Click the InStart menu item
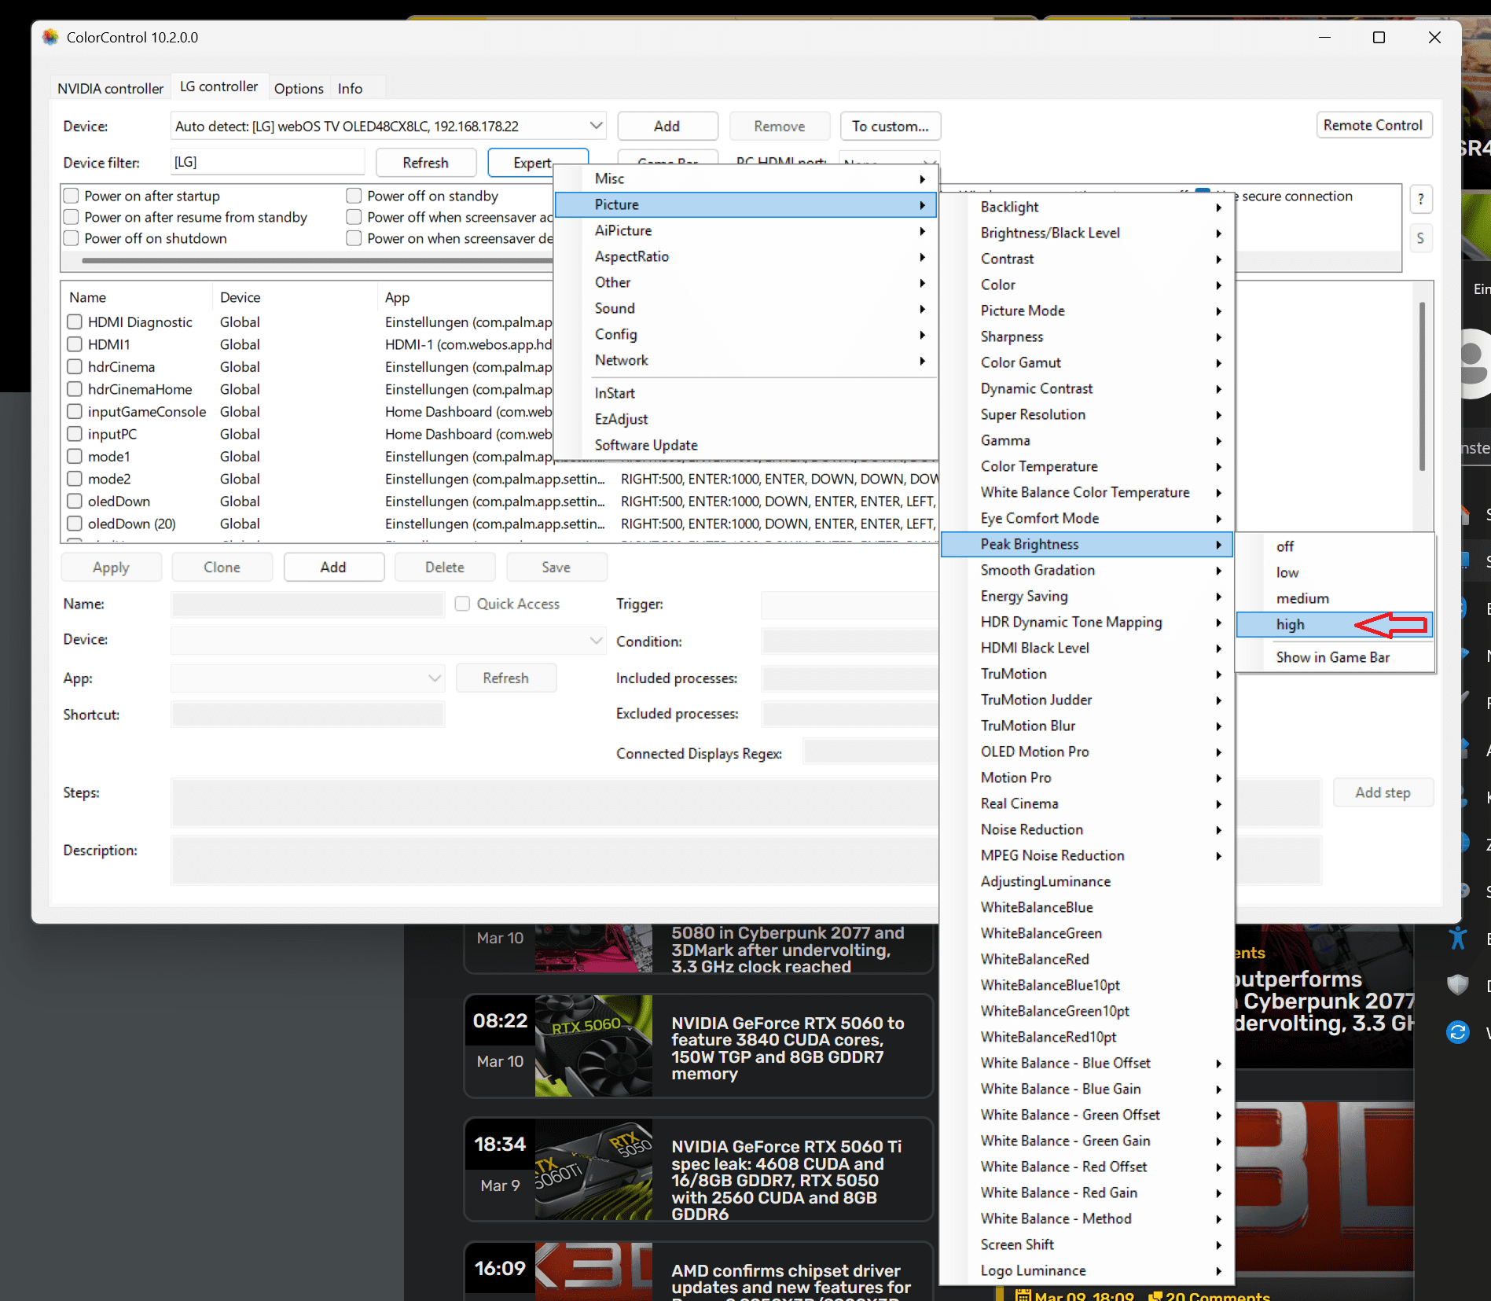The image size is (1491, 1301). 746,393
